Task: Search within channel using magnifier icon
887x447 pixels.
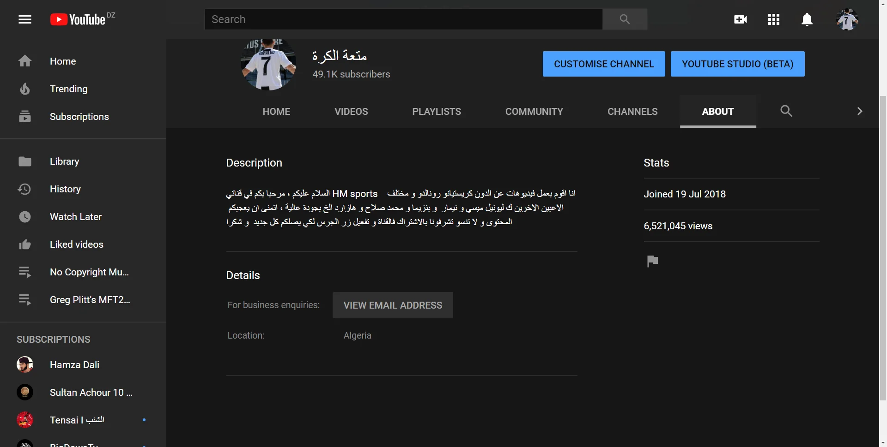Action: [x=786, y=111]
